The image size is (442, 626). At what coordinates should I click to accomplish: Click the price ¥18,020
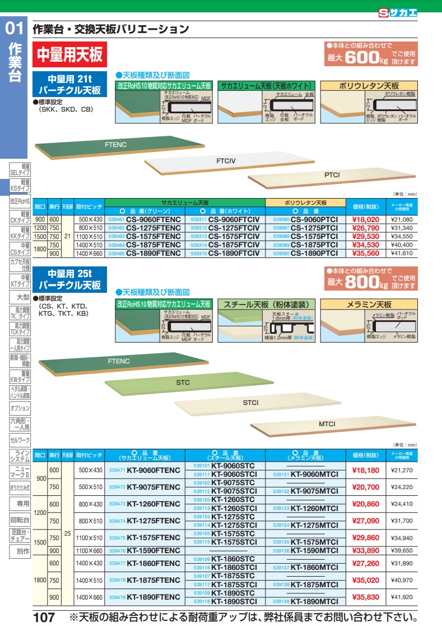point(365,219)
